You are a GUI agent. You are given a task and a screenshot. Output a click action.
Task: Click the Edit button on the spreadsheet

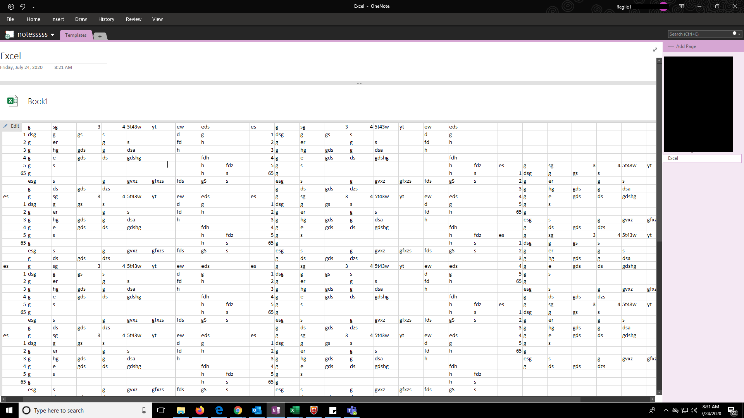11,126
